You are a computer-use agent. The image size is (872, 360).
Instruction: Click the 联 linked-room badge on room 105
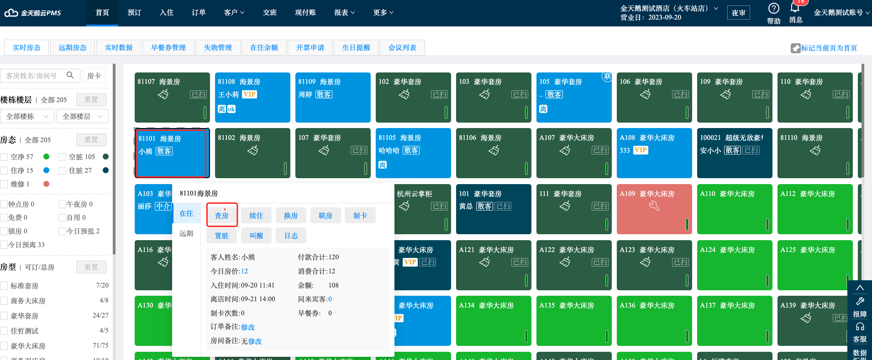click(x=607, y=77)
